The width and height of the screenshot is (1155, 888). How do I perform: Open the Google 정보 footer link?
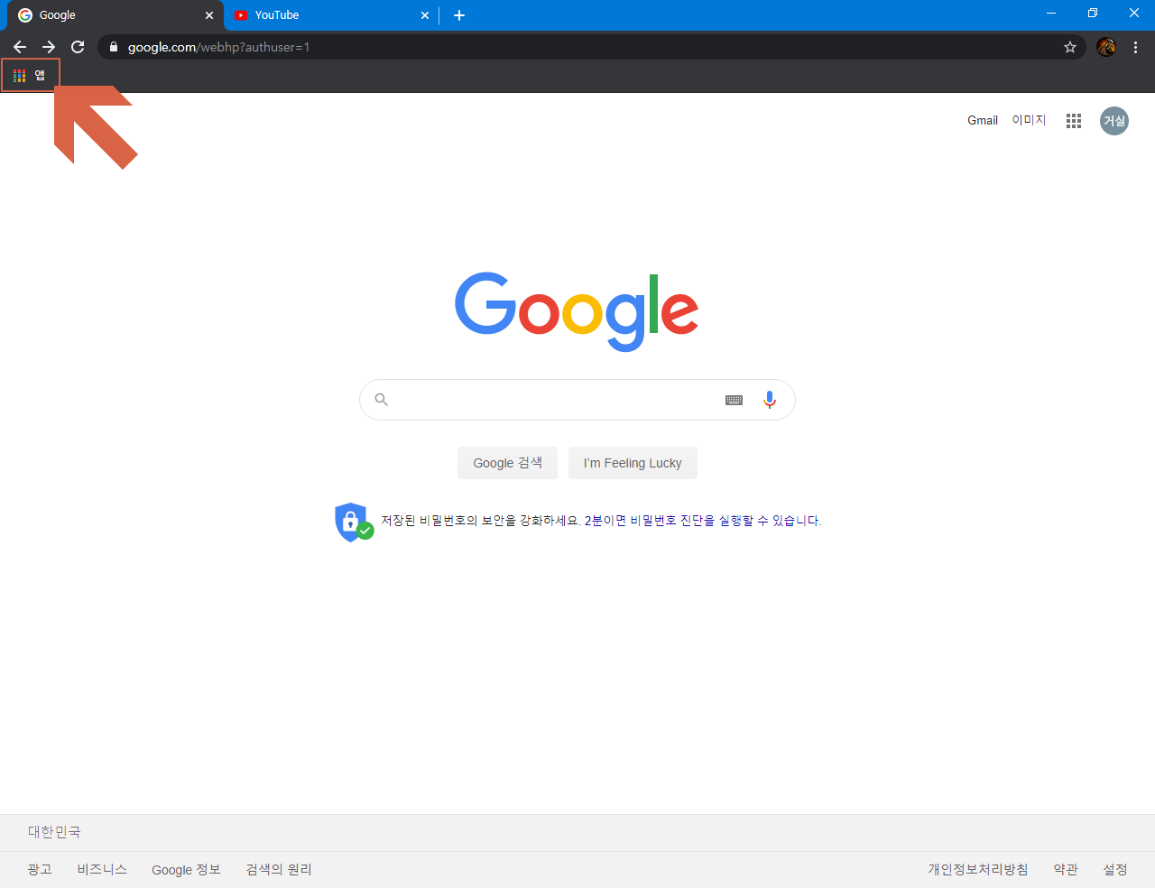[x=186, y=869]
